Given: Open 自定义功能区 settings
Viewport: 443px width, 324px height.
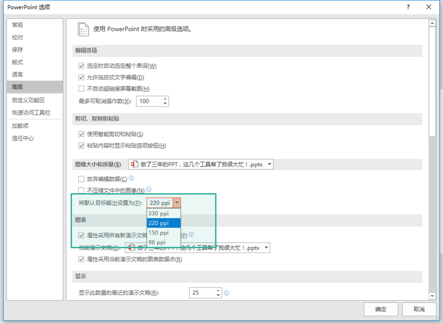Looking at the screenshot, I should [34, 100].
